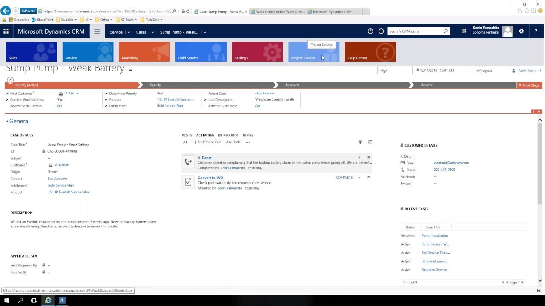This screenshot has height=306, width=545.
Task: Switch to the POSTS tab
Action: [187, 135]
